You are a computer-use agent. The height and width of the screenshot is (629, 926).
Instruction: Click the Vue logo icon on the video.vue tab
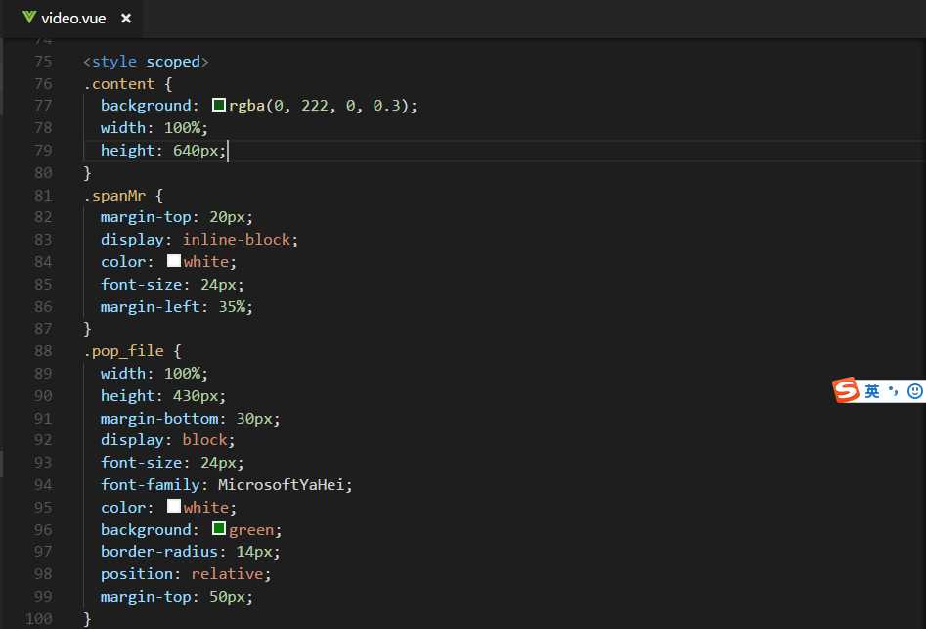tap(30, 18)
